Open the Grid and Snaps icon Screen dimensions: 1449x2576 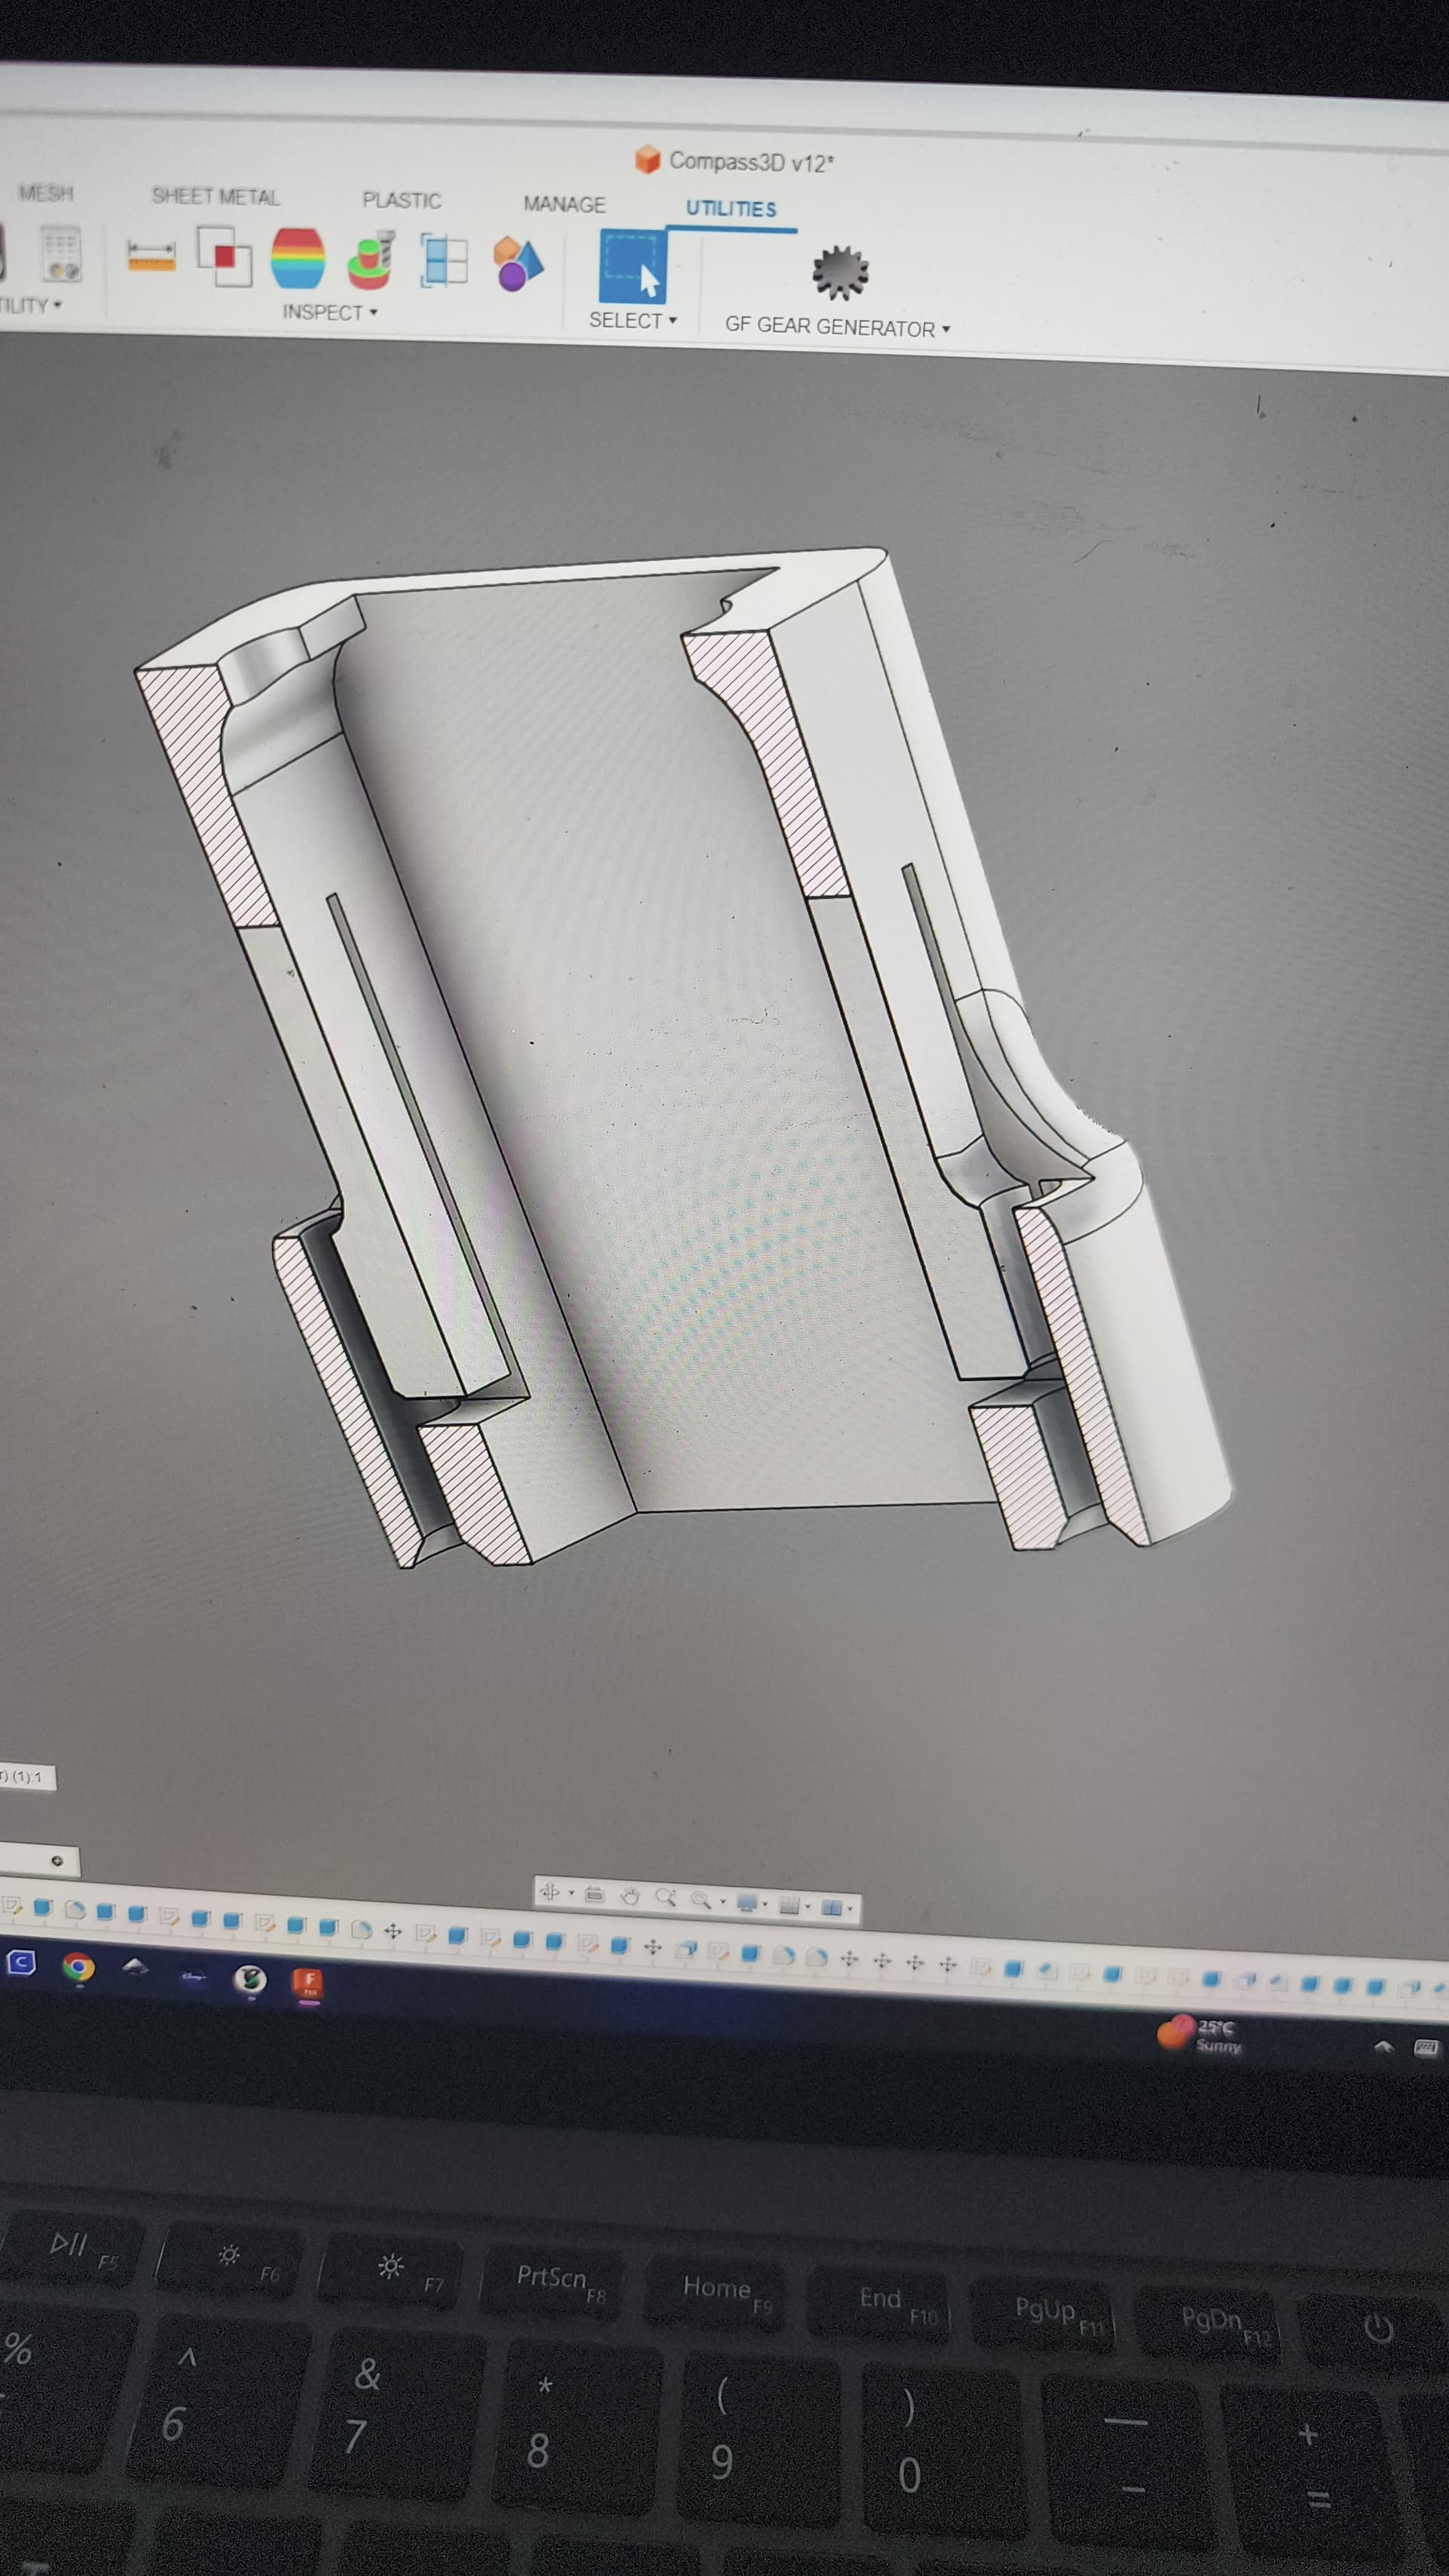(x=789, y=1905)
